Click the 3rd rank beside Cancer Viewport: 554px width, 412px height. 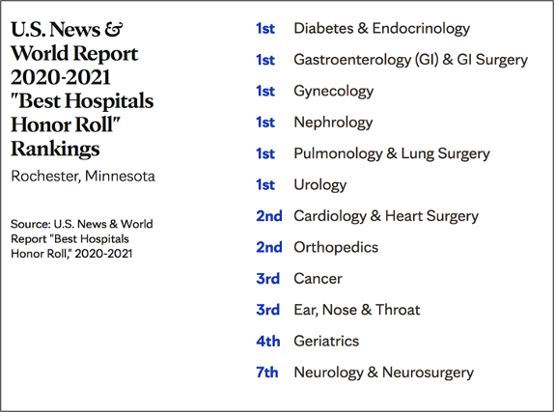(x=267, y=279)
